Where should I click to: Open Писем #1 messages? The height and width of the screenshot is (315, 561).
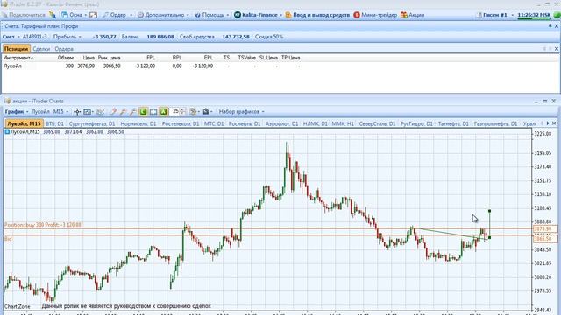(x=494, y=15)
